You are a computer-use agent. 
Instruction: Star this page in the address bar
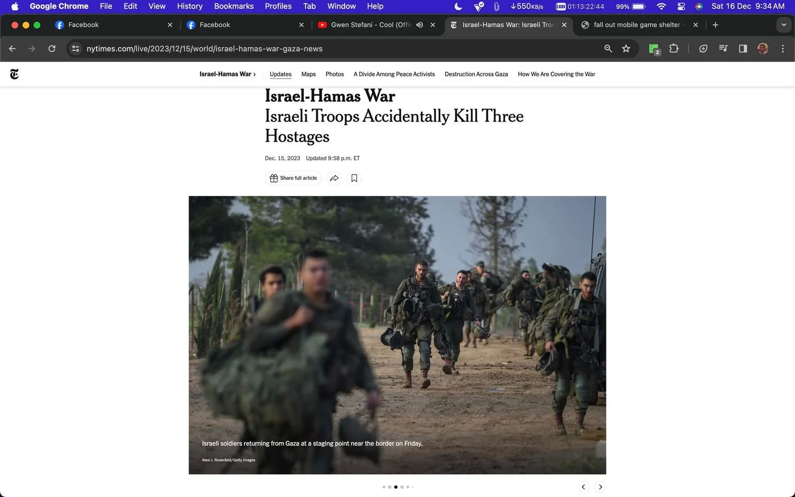626,49
